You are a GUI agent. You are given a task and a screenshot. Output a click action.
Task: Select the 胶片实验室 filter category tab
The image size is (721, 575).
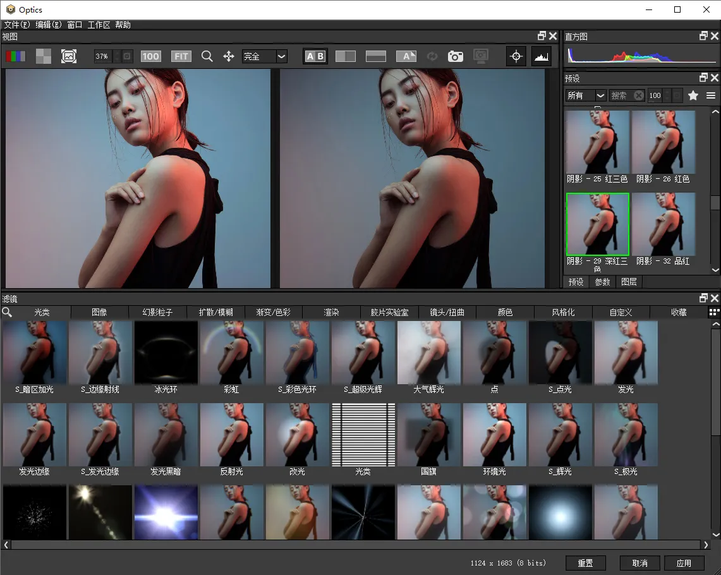(389, 312)
